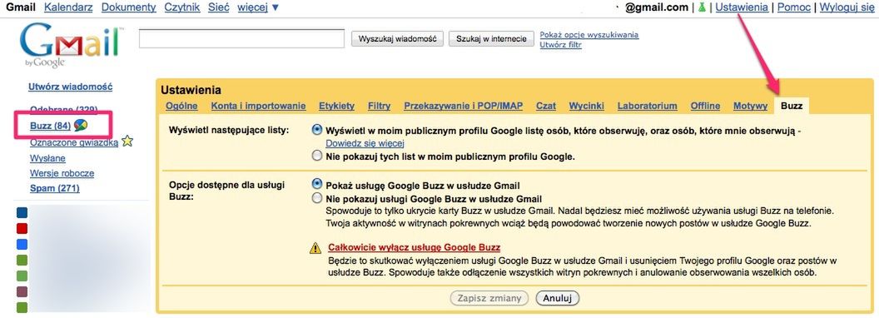Open Przekazywanie i POP/IMAP tab
The height and width of the screenshot is (318, 879).
[x=463, y=106]
